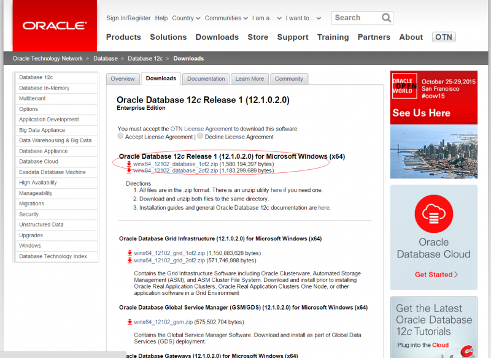Image resolution: width=491 pixels, height=358 pixels.
Task: Click Sign In/Register link
Action: pyautogui.click(x=128, y=18)
